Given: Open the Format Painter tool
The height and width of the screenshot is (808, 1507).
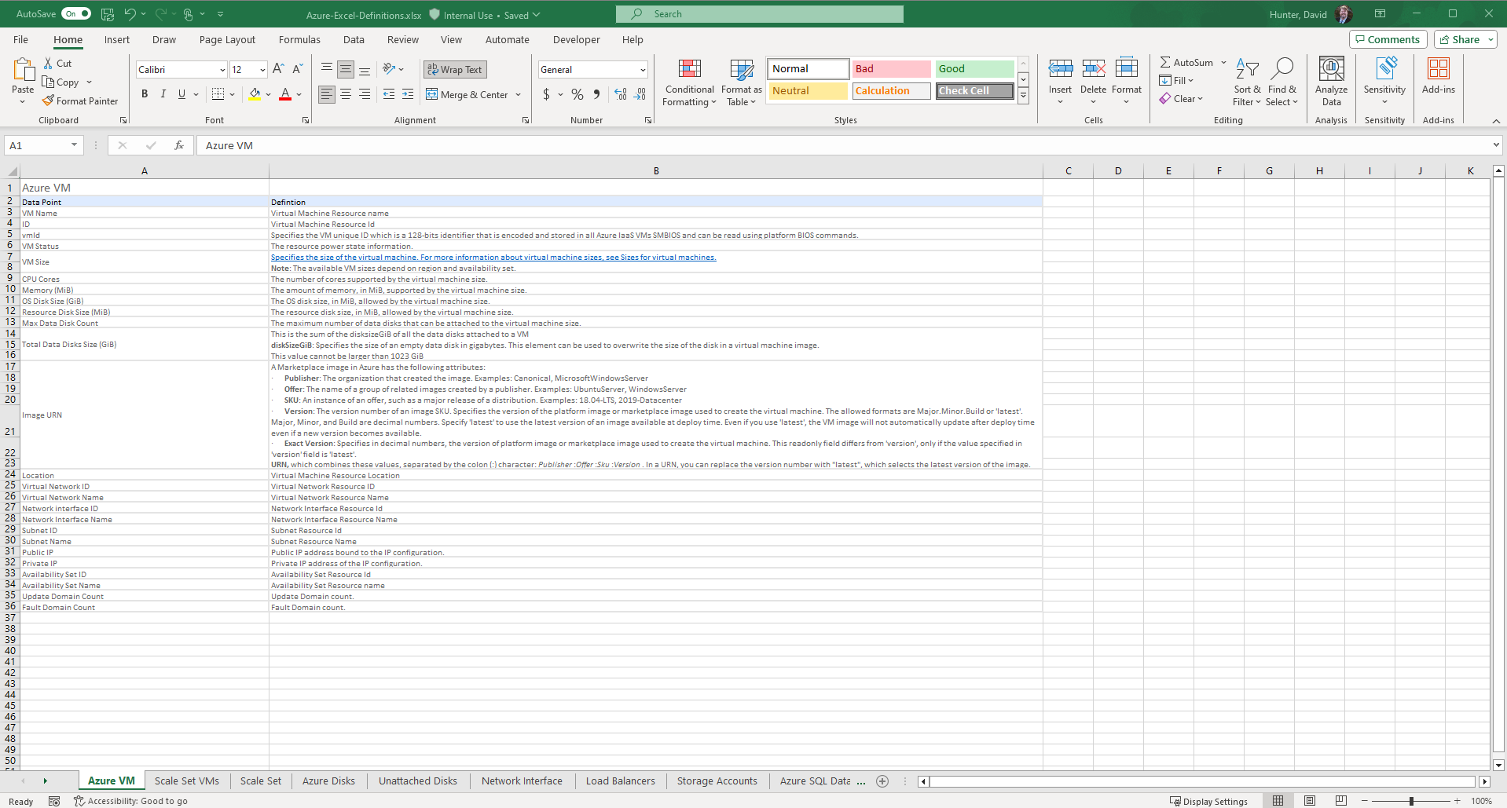Looking at the screenshot, I should tap(81, 101).
